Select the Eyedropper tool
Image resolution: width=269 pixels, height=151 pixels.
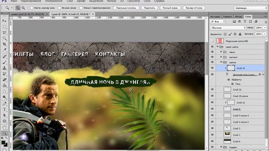5,50
